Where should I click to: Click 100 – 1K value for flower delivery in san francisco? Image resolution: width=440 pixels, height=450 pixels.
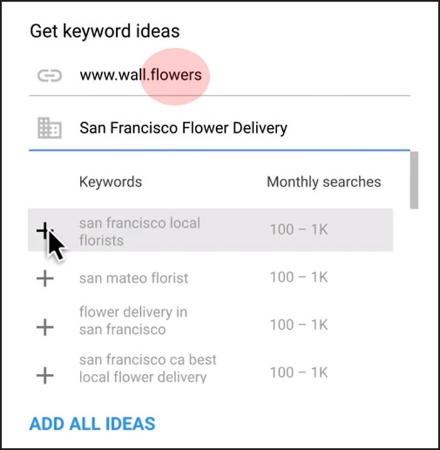coord(299,325)
